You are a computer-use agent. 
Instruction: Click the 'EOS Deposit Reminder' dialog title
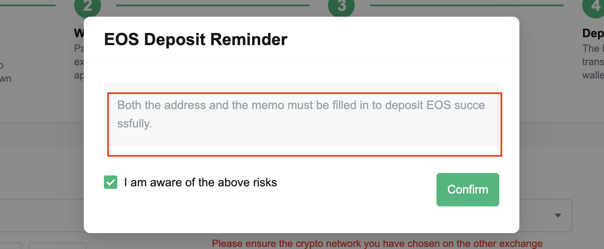[x=196, y=40]
